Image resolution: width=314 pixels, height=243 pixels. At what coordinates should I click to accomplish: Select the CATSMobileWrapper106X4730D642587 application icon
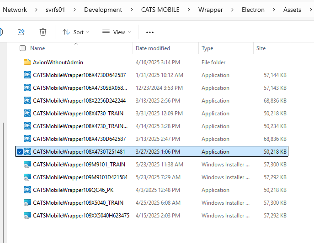pos(27,75)
